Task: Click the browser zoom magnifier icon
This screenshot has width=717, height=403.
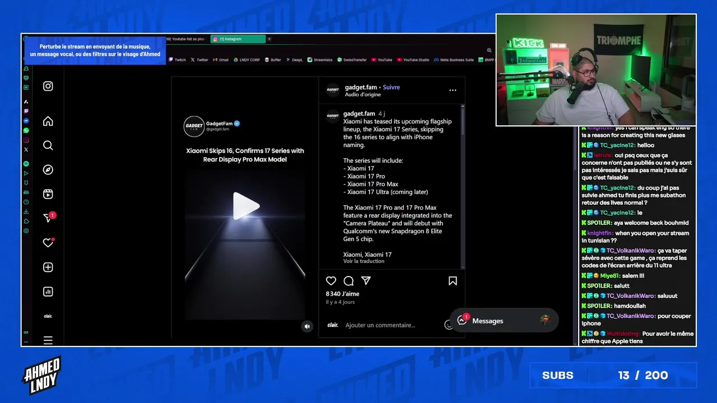Action: 489,50
